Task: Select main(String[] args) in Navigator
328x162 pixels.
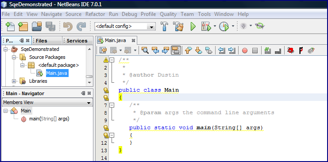Action: 49,119
